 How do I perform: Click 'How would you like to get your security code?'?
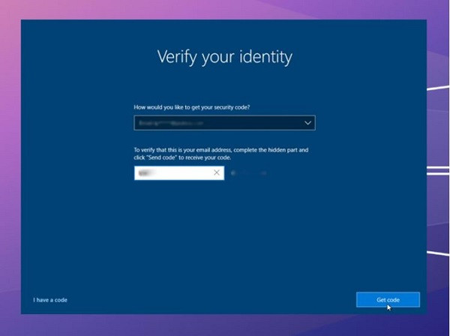(192, 107)
